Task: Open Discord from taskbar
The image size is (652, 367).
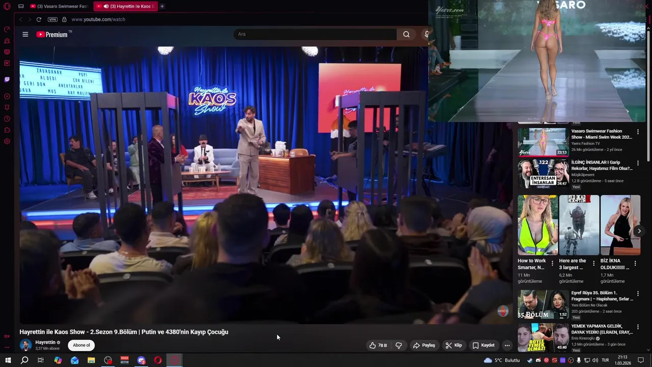Action: [142, 360]
